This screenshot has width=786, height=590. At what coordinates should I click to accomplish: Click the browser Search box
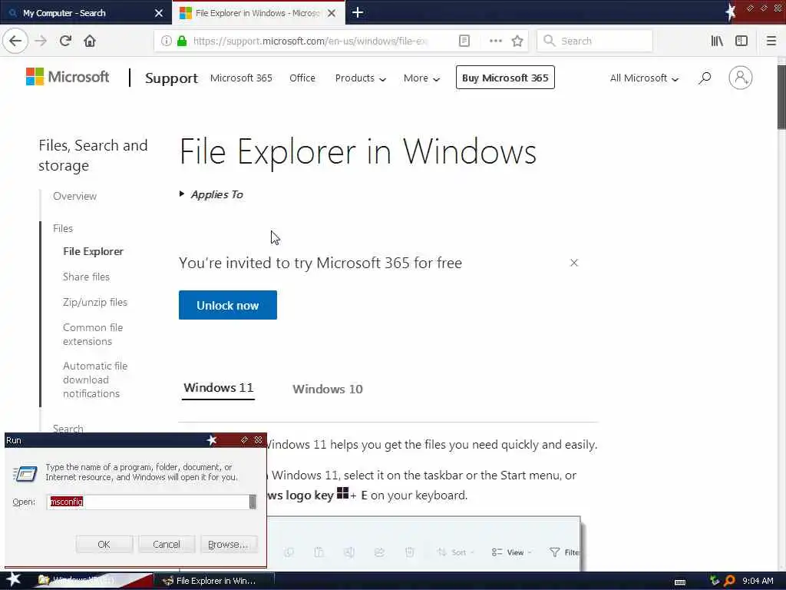(x=595, y=41)
